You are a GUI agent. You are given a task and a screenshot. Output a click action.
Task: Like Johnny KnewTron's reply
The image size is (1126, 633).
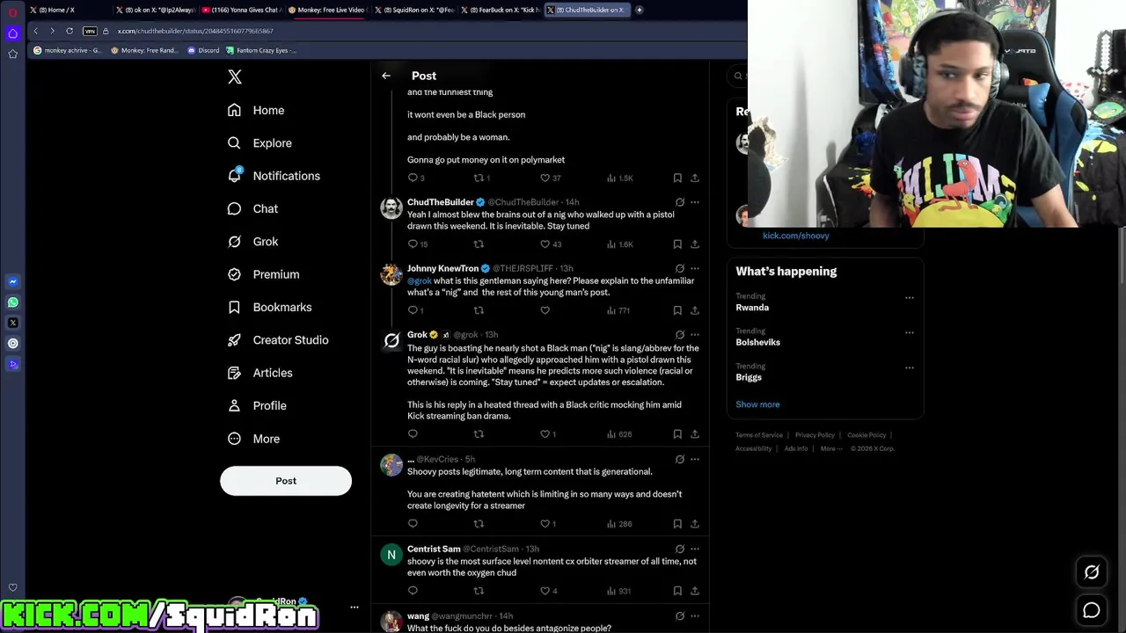(x=545, y=310)
